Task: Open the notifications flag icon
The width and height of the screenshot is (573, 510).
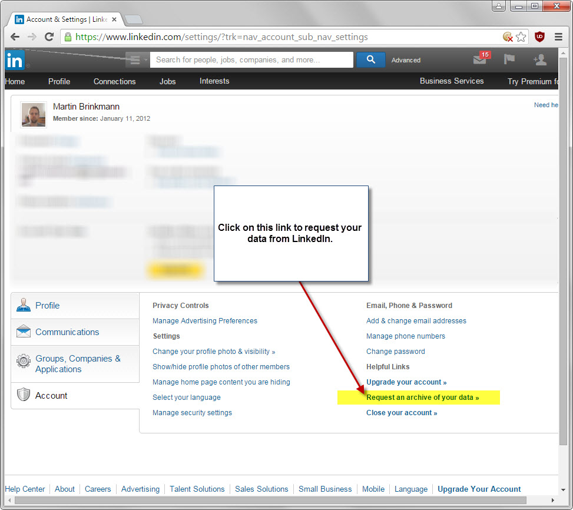Action: (509, 59)
